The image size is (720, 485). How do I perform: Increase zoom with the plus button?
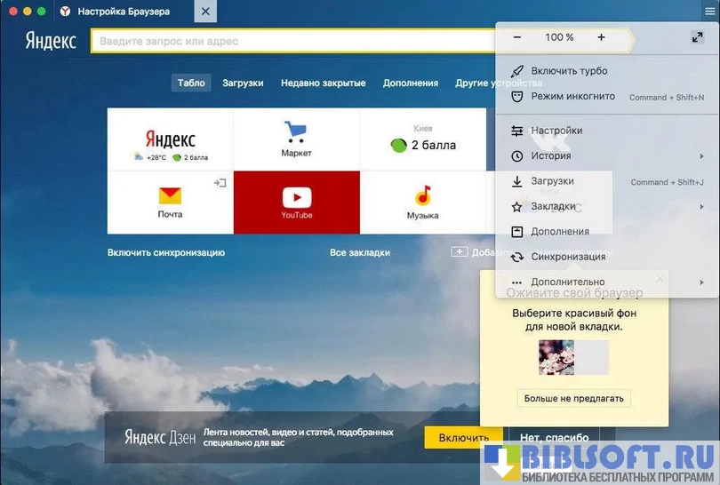(601, 37)
